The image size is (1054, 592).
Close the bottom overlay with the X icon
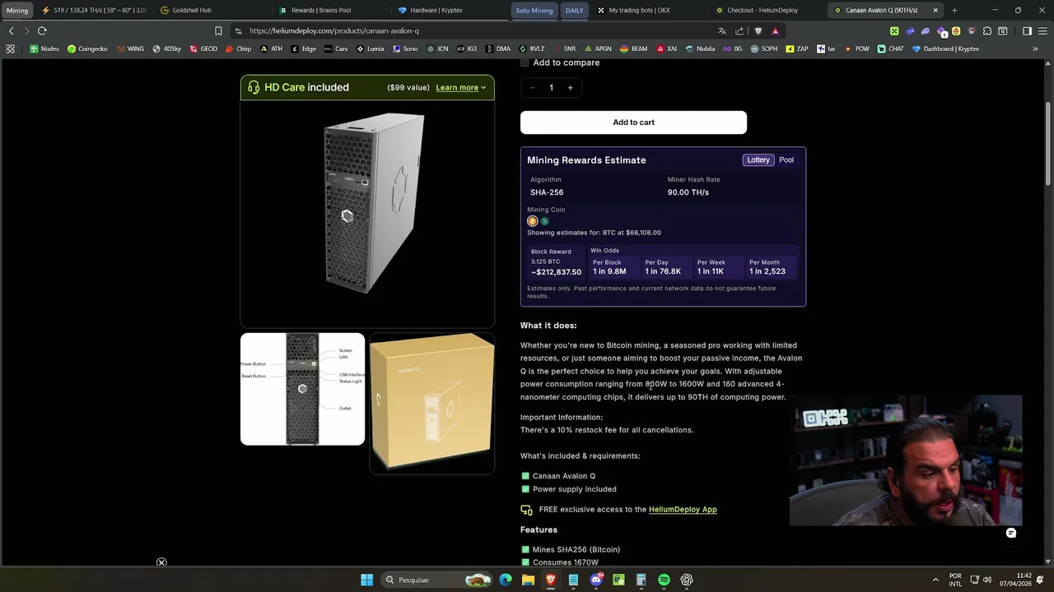(161, 562)
